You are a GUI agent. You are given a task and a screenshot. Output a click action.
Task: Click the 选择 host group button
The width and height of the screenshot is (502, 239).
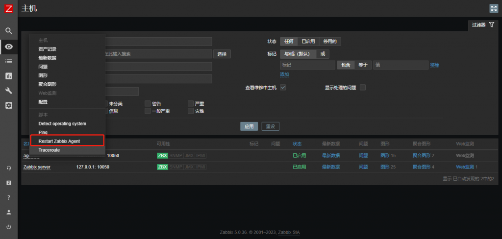point(222,54)
